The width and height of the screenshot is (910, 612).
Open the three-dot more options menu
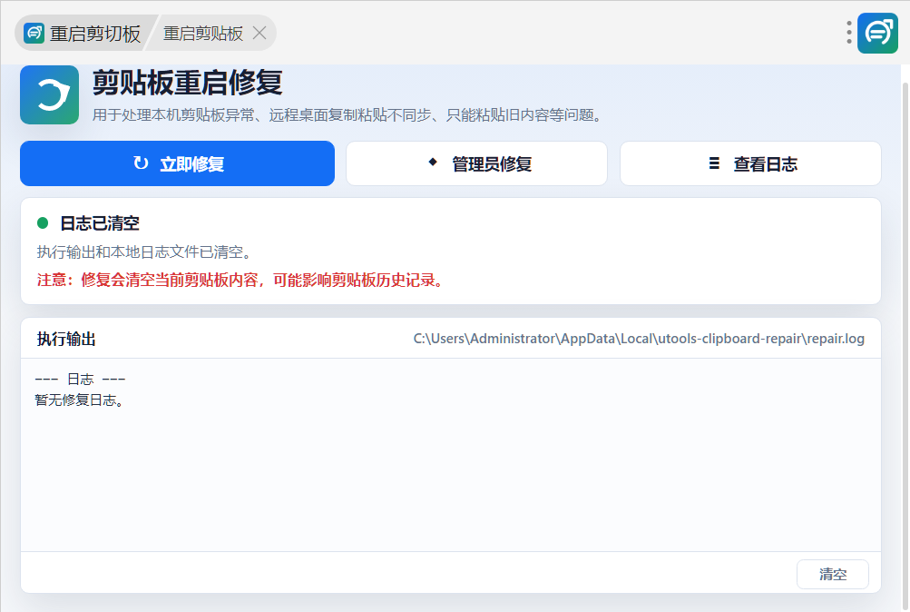click(848, 33)
